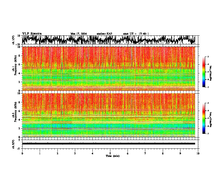Click the ch.1 spectrogram color scale bar
Viewport: 223px width, 172px height.
(204, 72)
